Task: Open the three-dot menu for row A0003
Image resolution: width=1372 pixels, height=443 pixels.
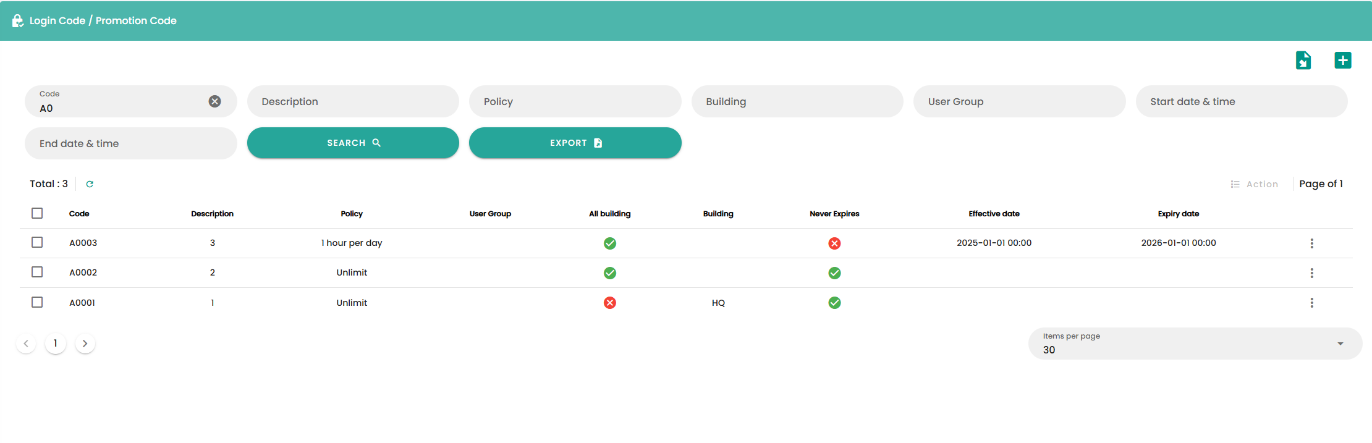Action: point(1311,243)
